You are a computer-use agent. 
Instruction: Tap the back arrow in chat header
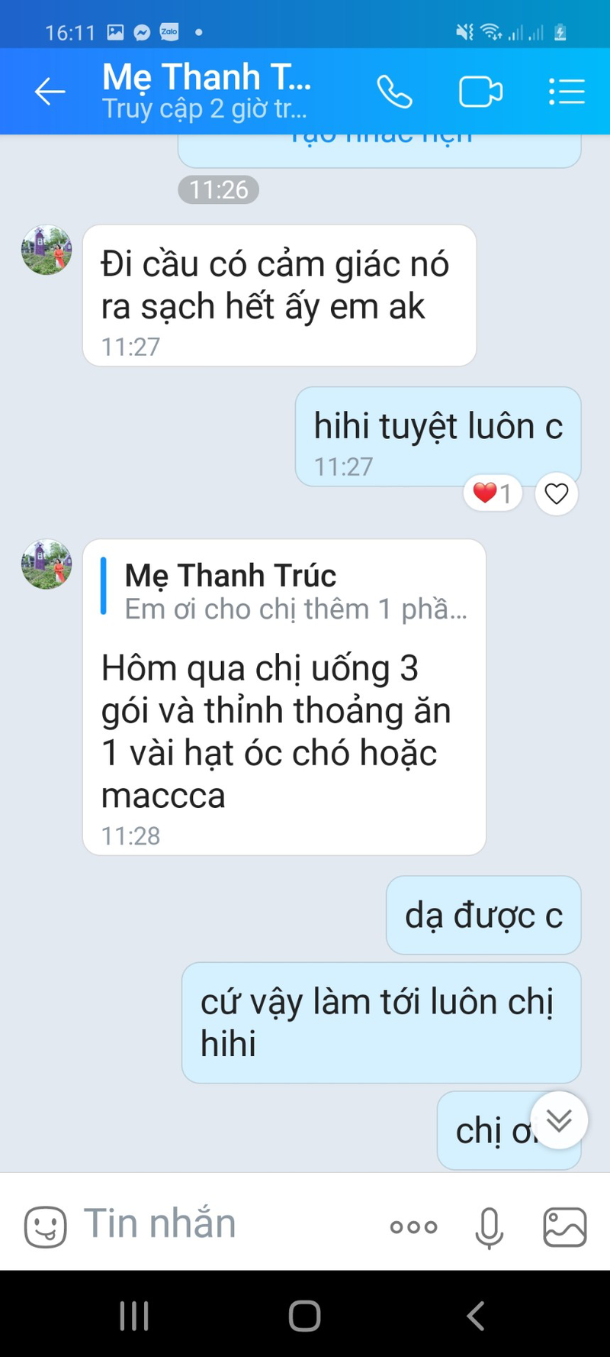tap(50, 92)
